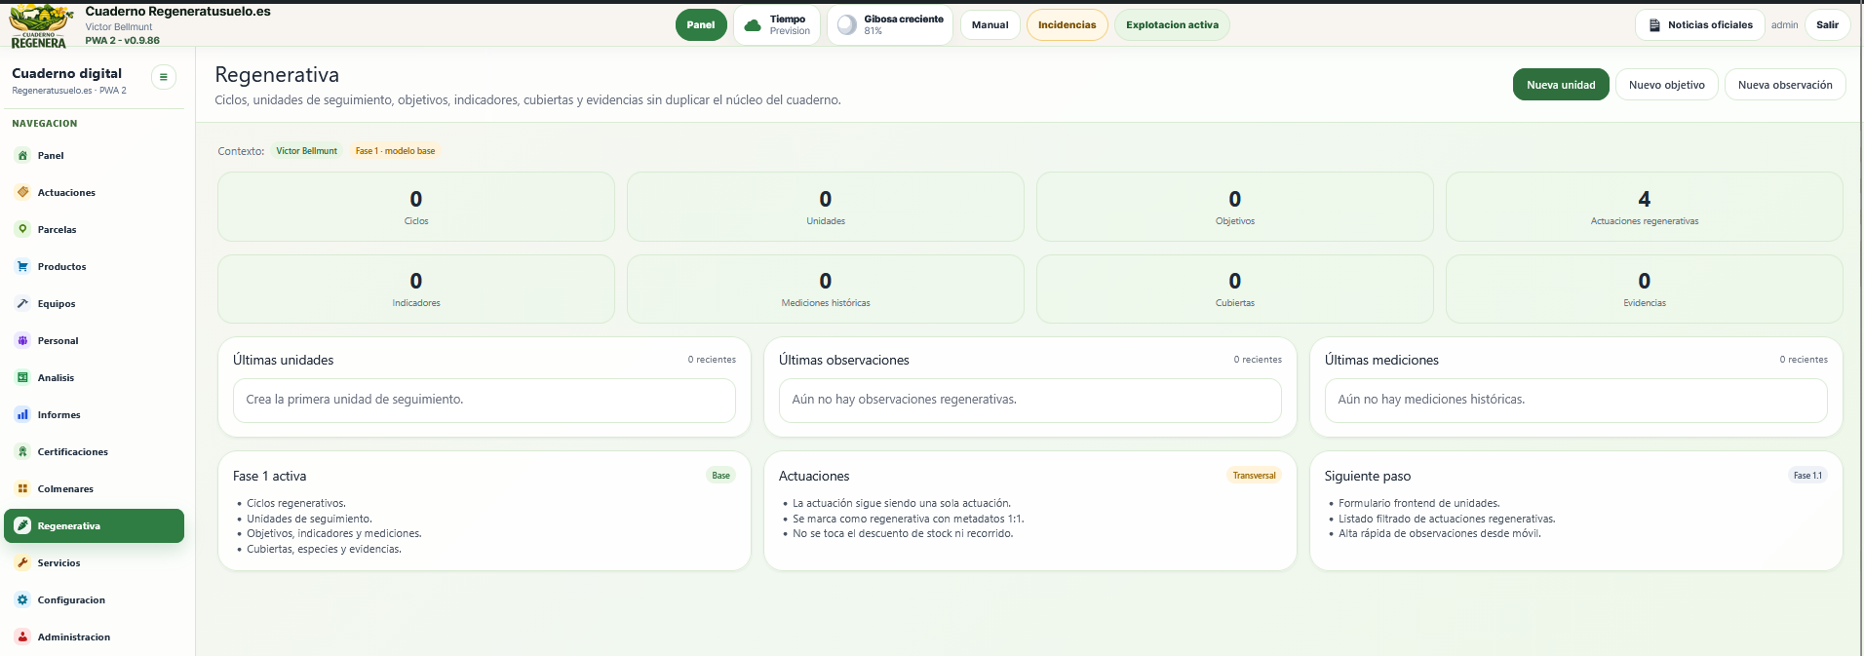This screenshot has width=1864, height=656.
Task: Click the Regenerativa leaf icon
Action: pos(22,525)
